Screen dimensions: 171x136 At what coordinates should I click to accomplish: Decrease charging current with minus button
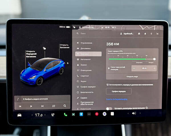pos(134,68)
